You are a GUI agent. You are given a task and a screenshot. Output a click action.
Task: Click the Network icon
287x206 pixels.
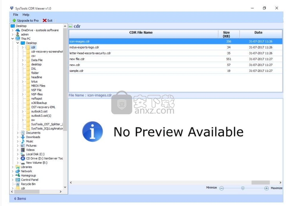click(x=18, y=171)
